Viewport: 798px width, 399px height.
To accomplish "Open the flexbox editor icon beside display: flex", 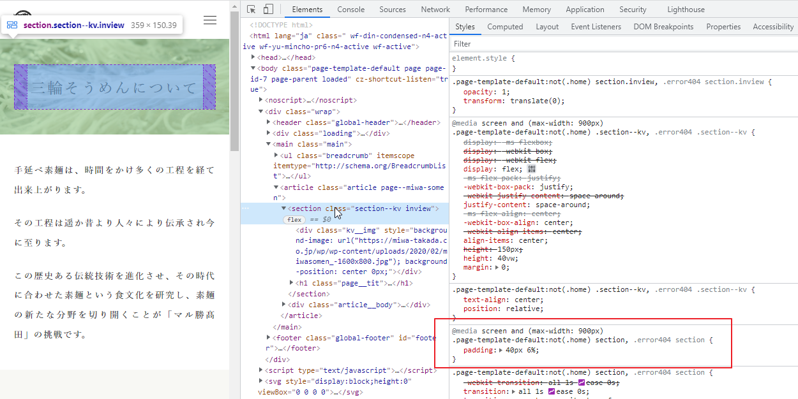I will coord(531,169).
